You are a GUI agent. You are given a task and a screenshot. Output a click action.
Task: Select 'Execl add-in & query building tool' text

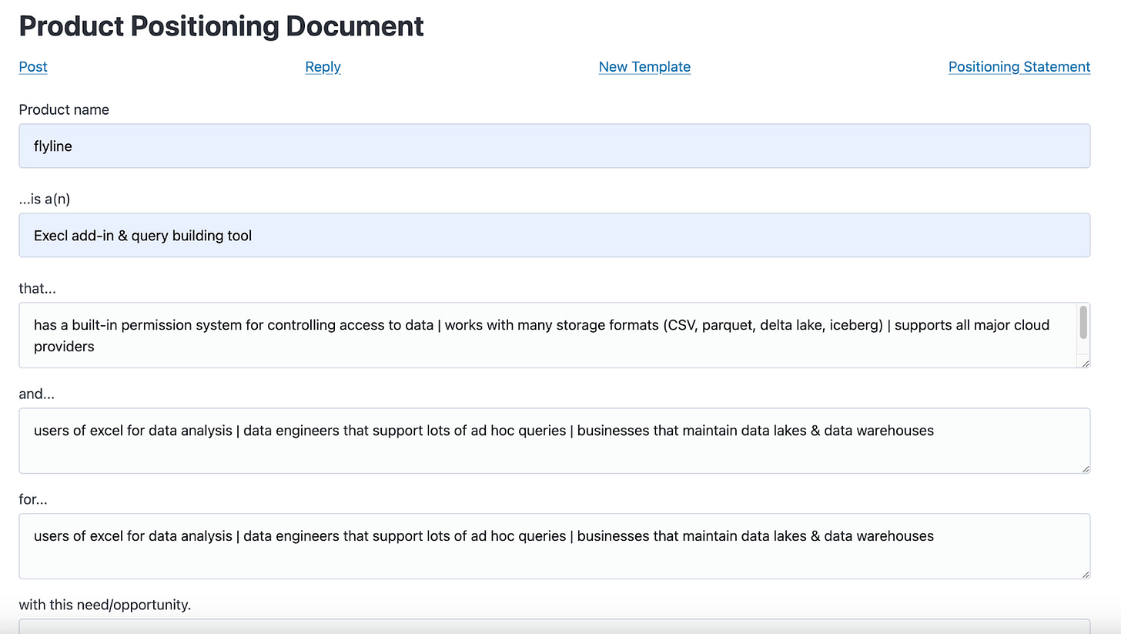tap(142, 235)
